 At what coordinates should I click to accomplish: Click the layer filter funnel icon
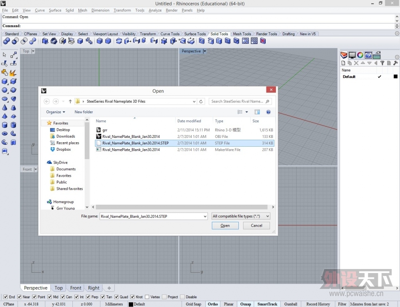(x=382, y=63)
